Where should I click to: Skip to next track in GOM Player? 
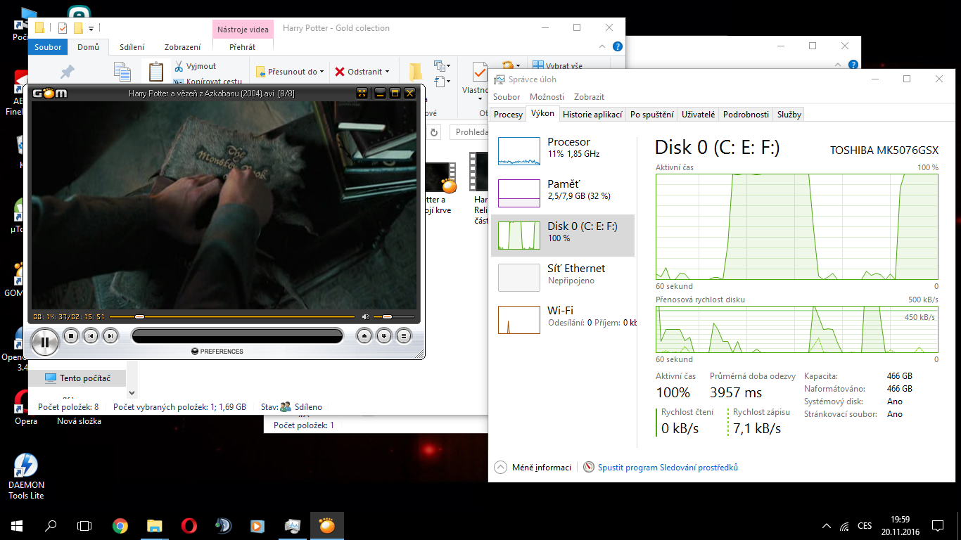pyautogui.click(x=110, y=336)
